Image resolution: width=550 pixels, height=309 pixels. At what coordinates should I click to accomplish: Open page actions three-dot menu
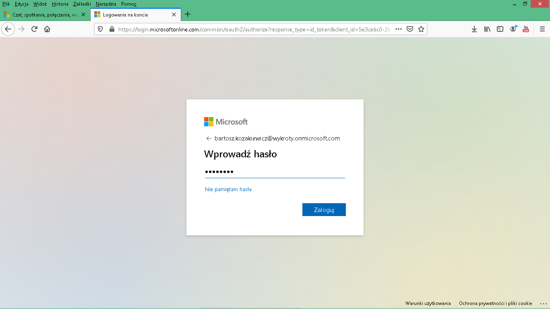(399, 29)
